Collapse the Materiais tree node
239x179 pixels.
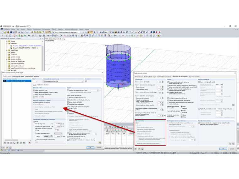click(7, 44)
